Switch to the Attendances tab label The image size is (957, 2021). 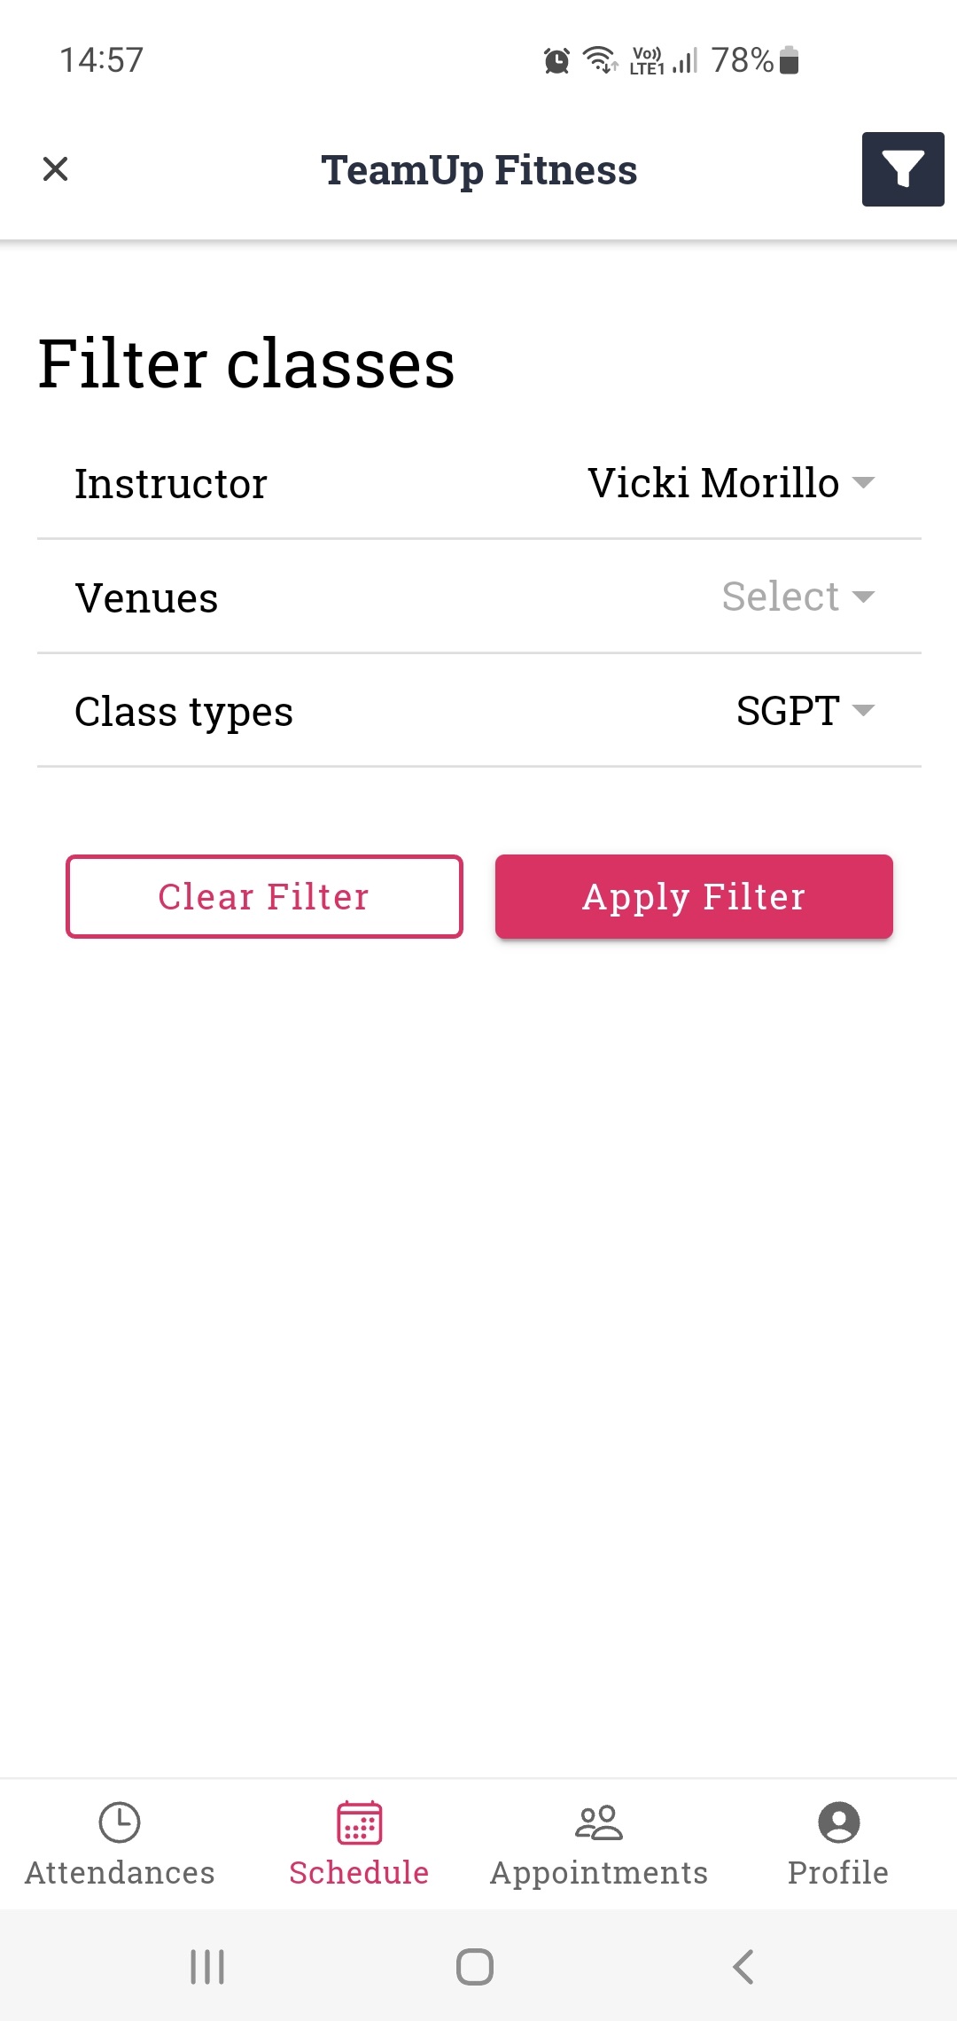(120, 1872)
